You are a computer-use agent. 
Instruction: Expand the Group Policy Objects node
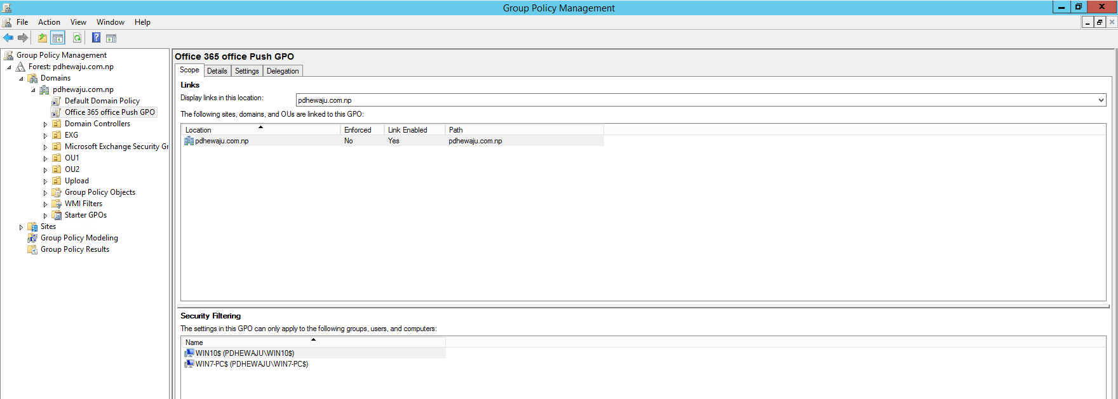click(45, 193)
